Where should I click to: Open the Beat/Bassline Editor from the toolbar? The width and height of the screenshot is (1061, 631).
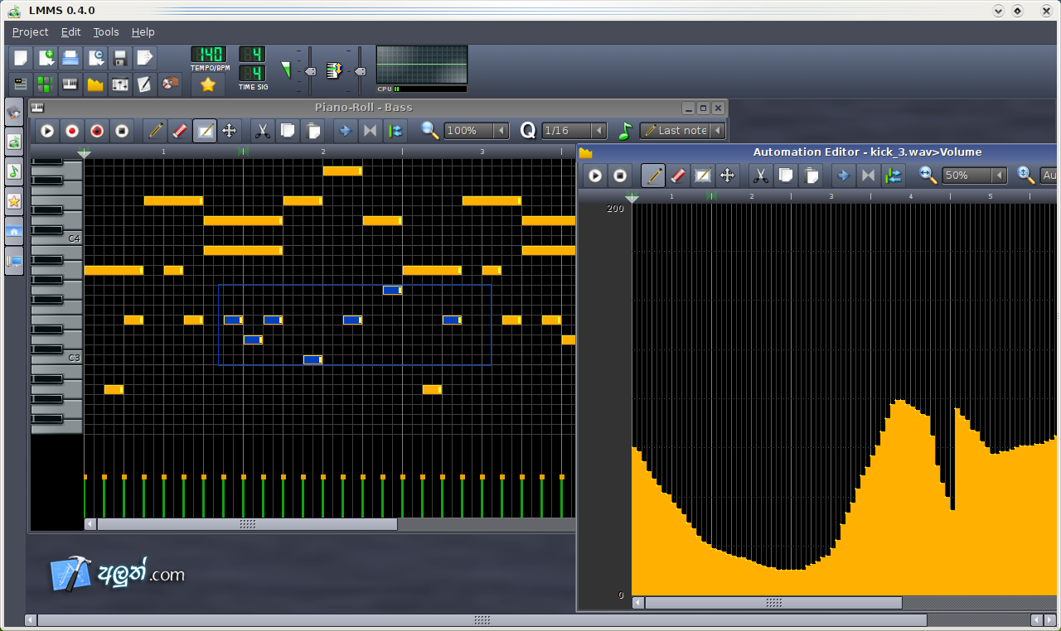pyautogui.click(x=45, y=84)
